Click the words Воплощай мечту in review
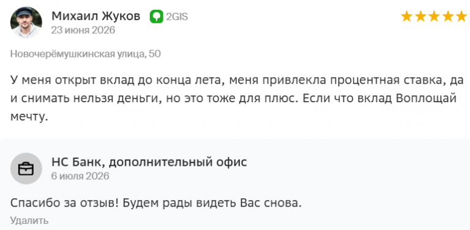Screen dimensions: 470x230 click(426, 98)
